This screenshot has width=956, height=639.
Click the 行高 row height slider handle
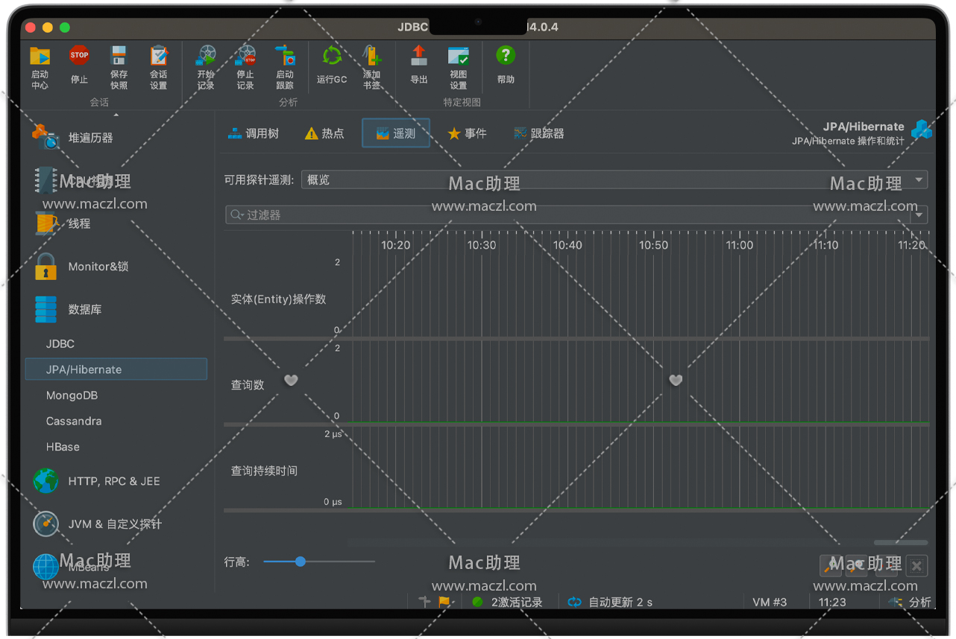pos(301,562)
